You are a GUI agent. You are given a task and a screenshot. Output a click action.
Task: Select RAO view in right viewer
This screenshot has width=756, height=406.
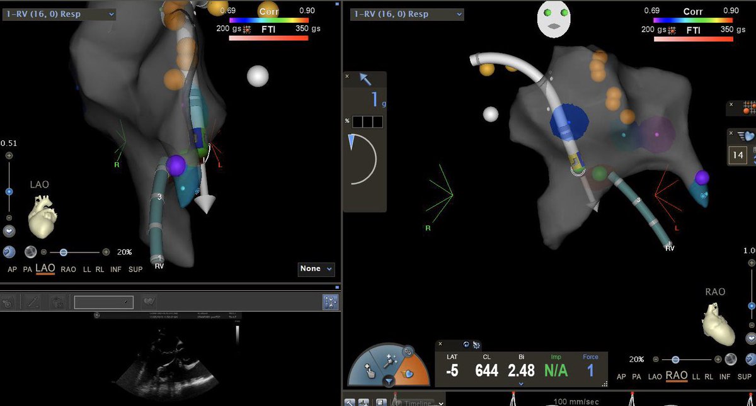(x=677, y=376)
